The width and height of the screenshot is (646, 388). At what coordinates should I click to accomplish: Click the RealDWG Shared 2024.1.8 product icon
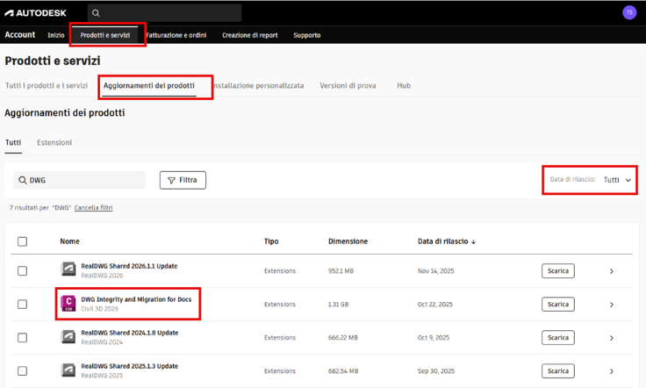point(68,337)
